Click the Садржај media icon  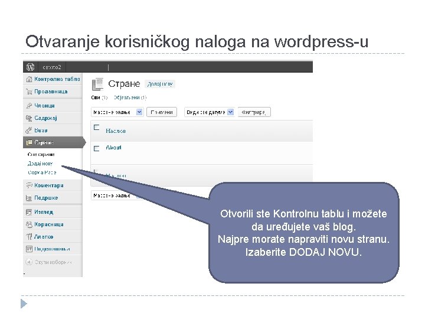coord(29,118)
